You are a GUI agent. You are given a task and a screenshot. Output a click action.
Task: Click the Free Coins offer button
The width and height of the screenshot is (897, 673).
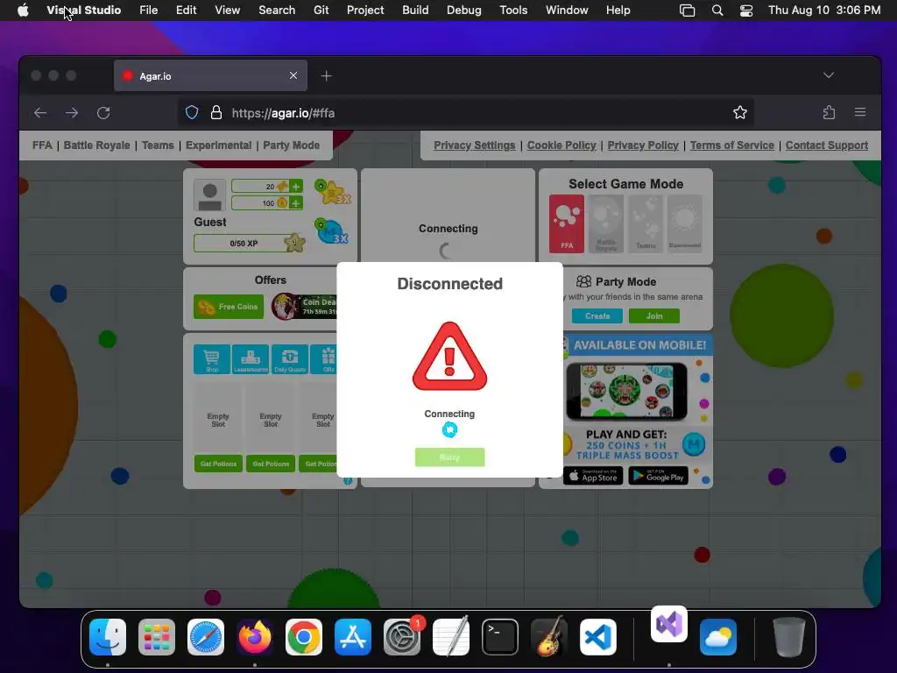(x=229, y=307)
